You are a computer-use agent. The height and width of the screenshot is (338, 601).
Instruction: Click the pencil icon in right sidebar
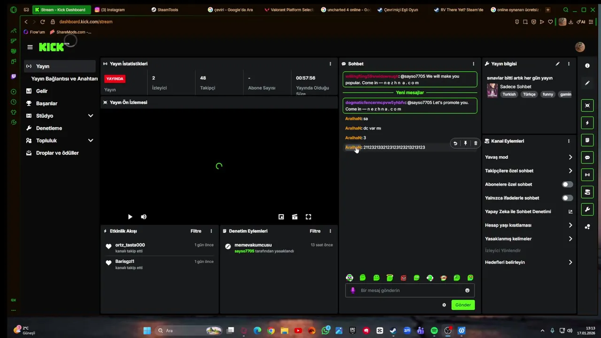[587, 83]
